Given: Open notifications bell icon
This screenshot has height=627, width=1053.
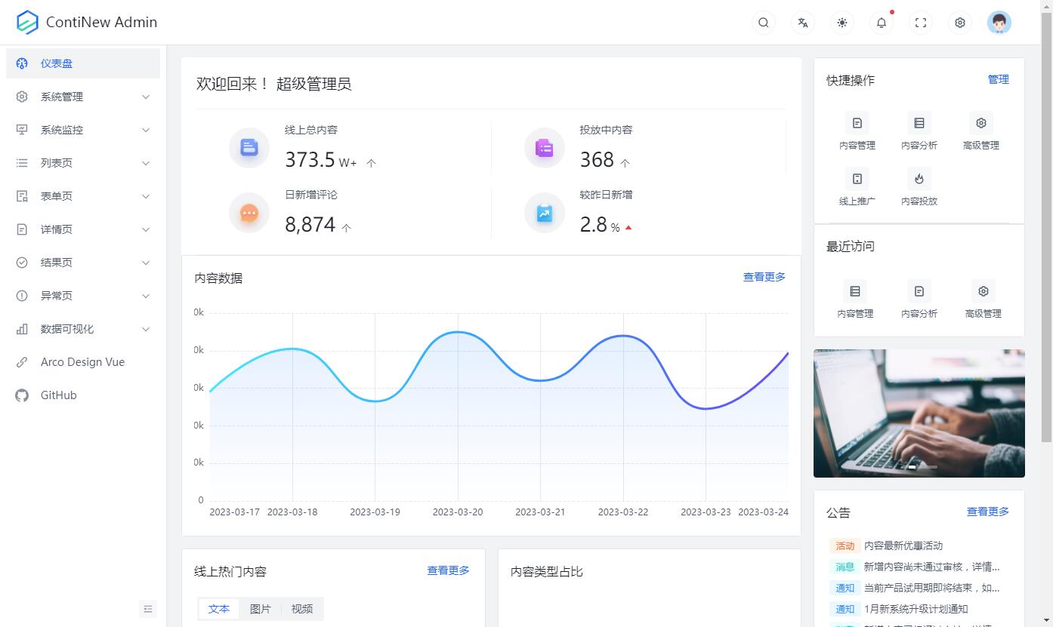Looking at the screenshot, I should pyautogui.click(x=882, y=23).
